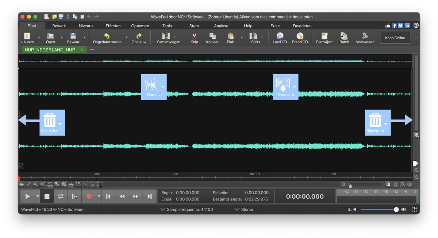Click the title bar paste icon

point(82,17)
